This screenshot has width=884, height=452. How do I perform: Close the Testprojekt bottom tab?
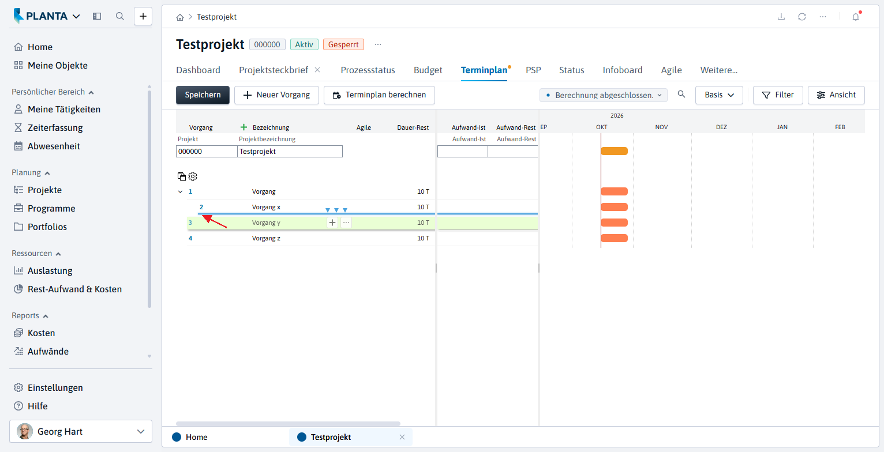coord(402,437)
